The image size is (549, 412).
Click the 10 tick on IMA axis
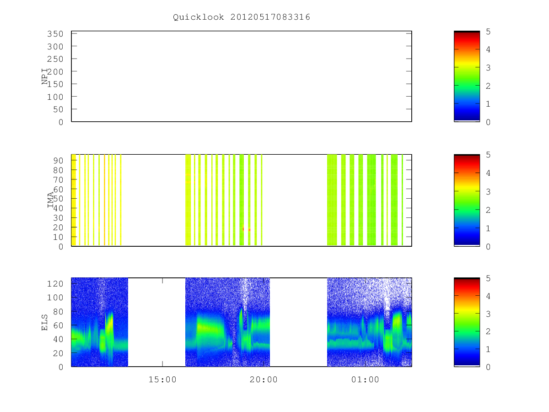58,237
